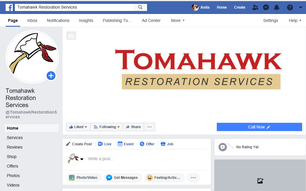
Task: Create an Offer
Action: 147,144
